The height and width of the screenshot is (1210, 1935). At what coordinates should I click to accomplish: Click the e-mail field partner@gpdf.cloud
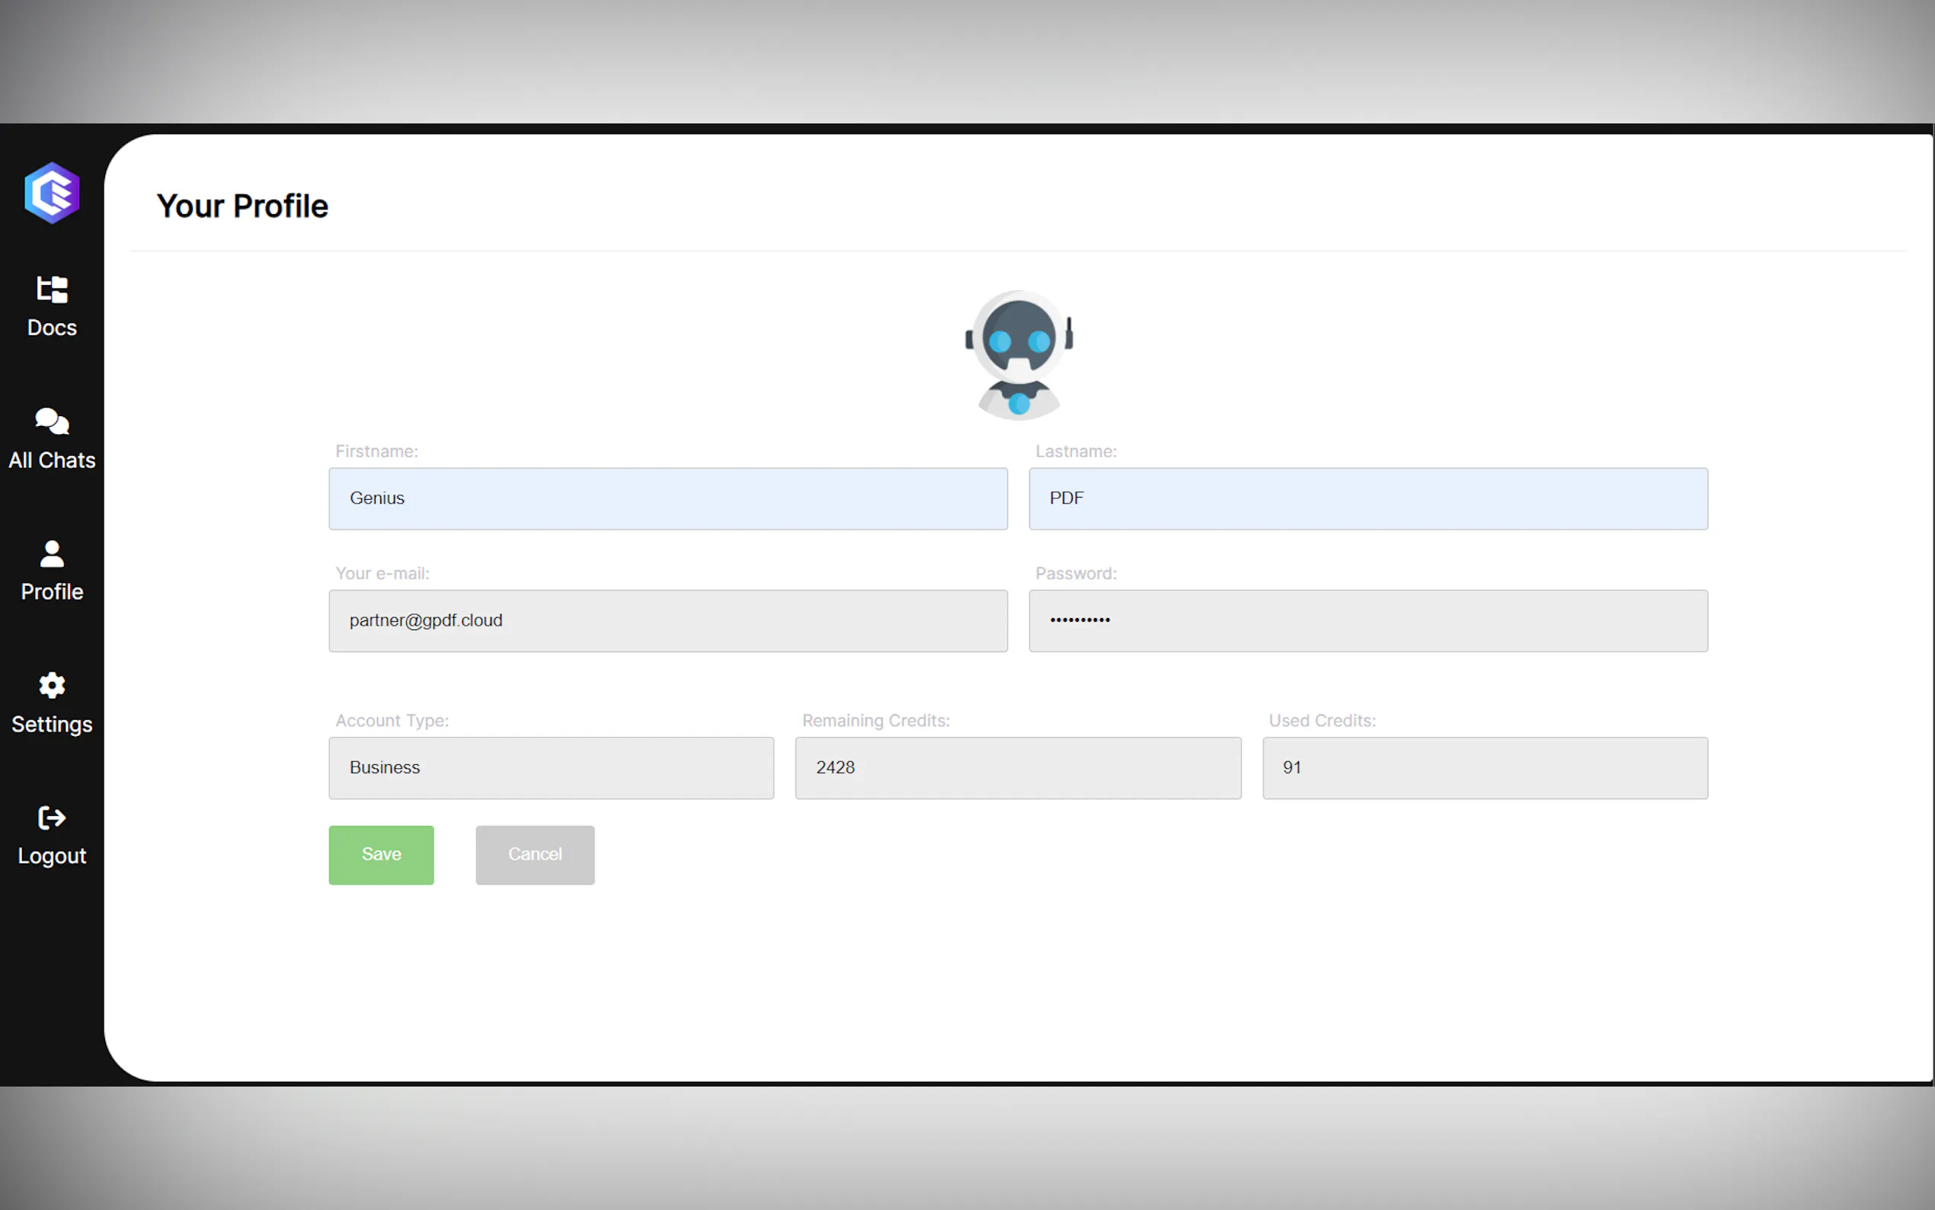pos(668,621)
